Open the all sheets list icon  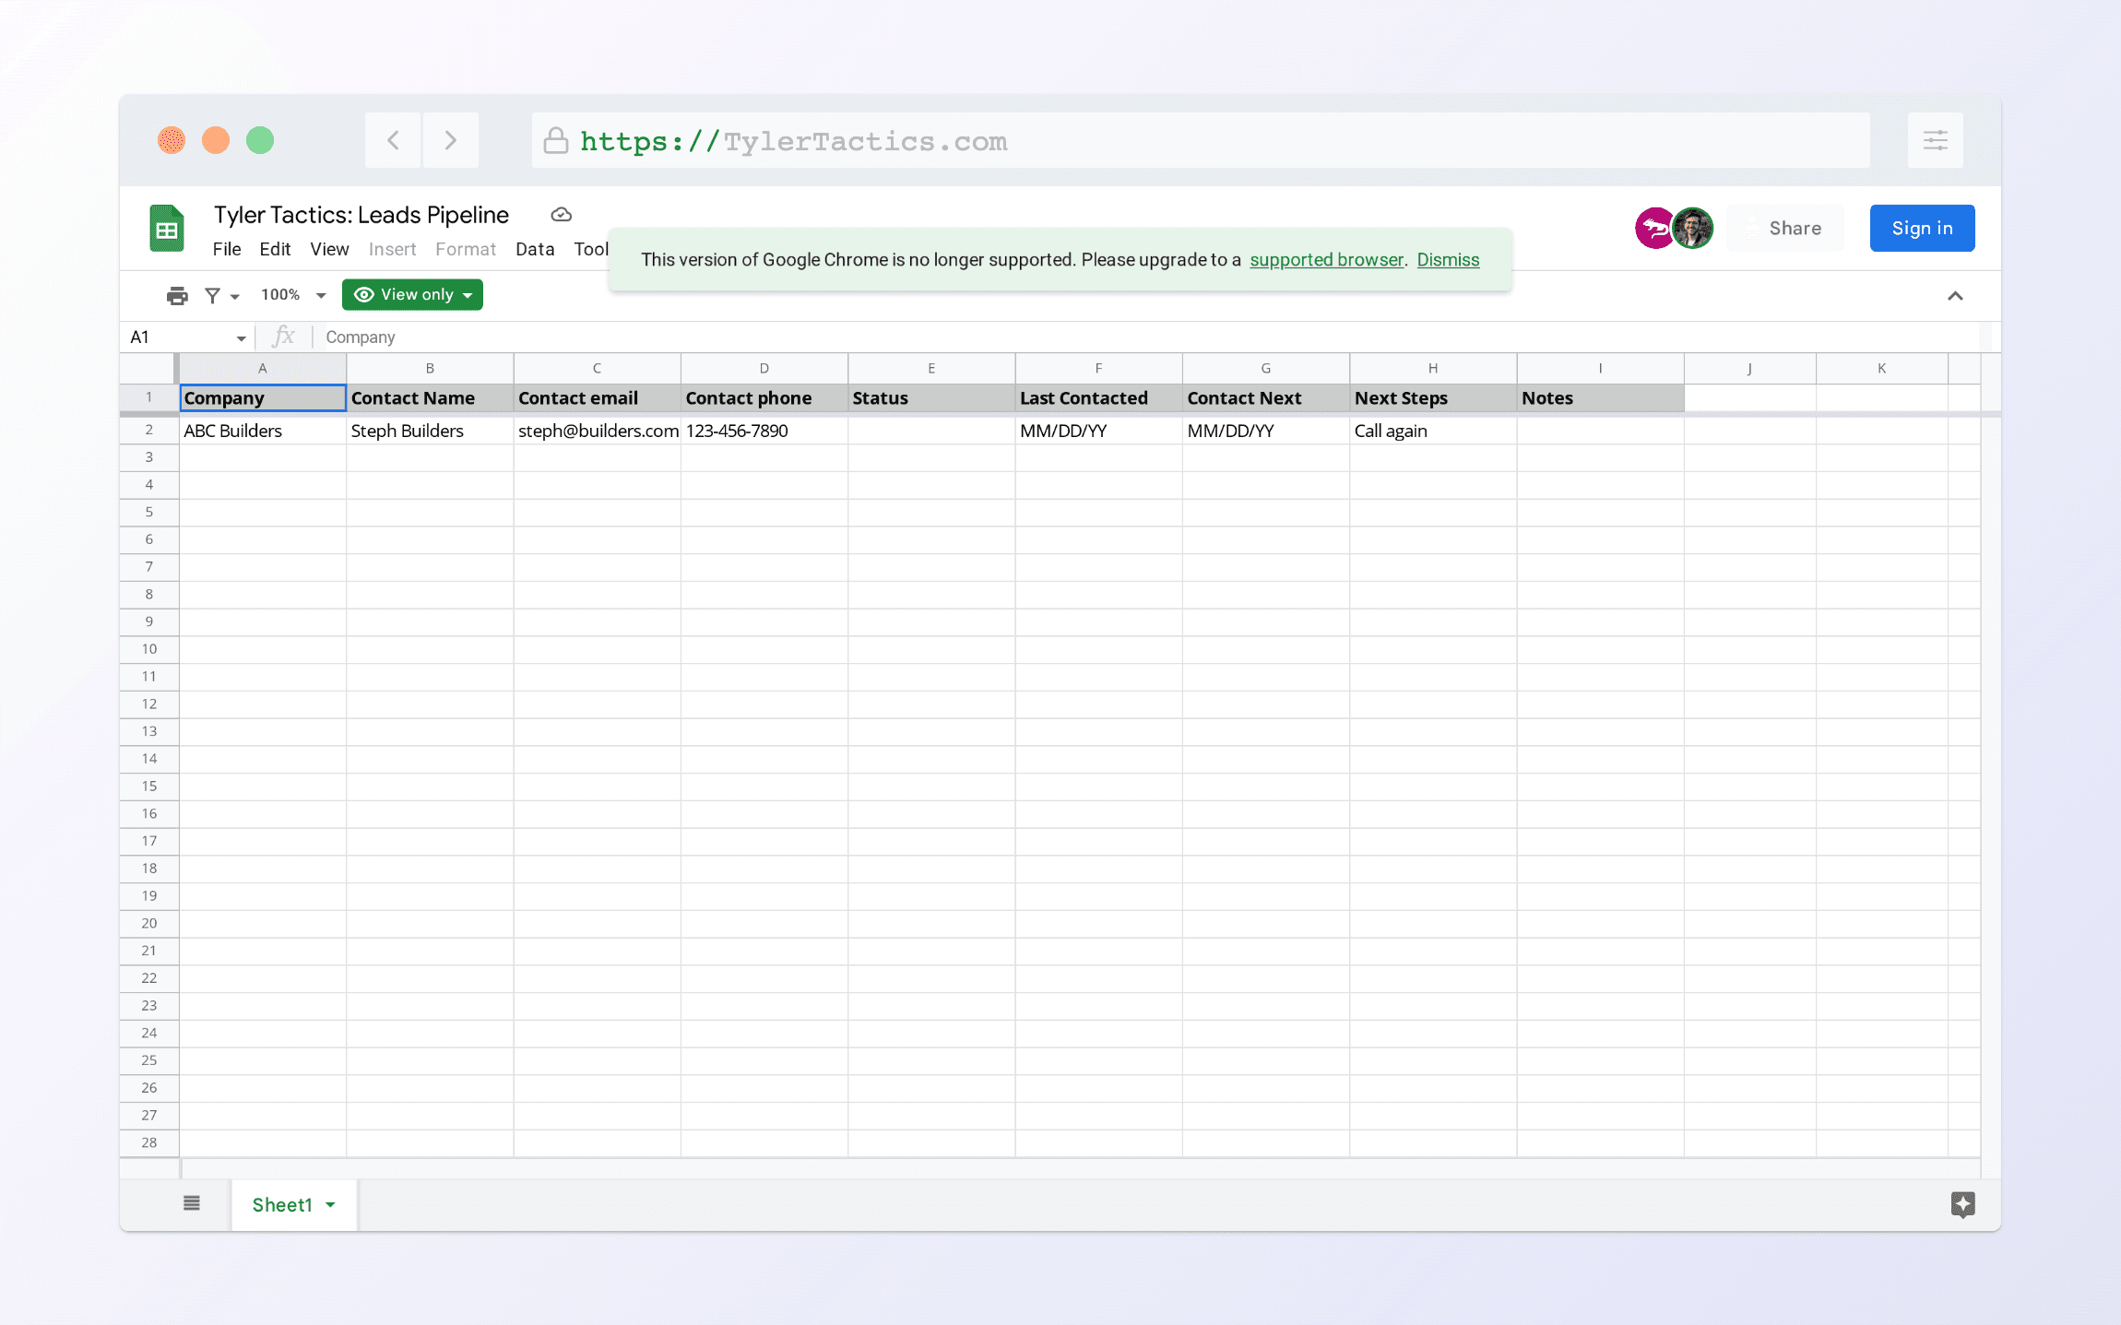[x=192, y=1203]
